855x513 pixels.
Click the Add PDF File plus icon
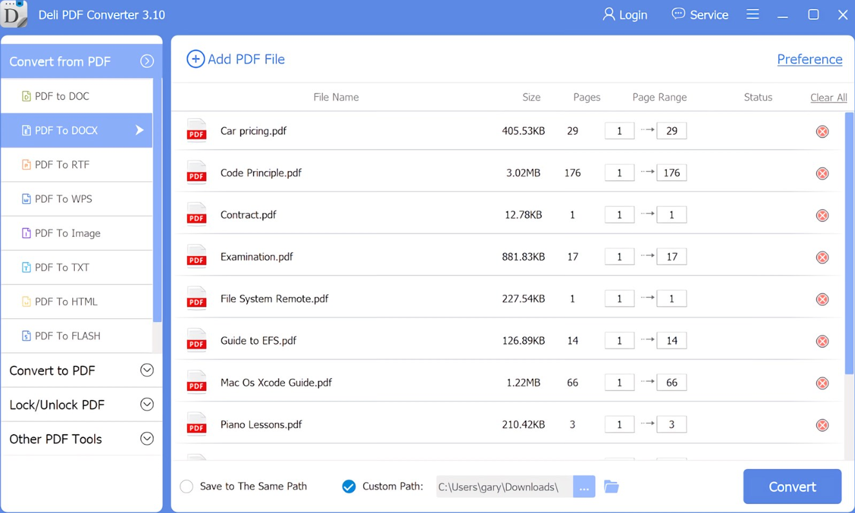pos(195,59)
